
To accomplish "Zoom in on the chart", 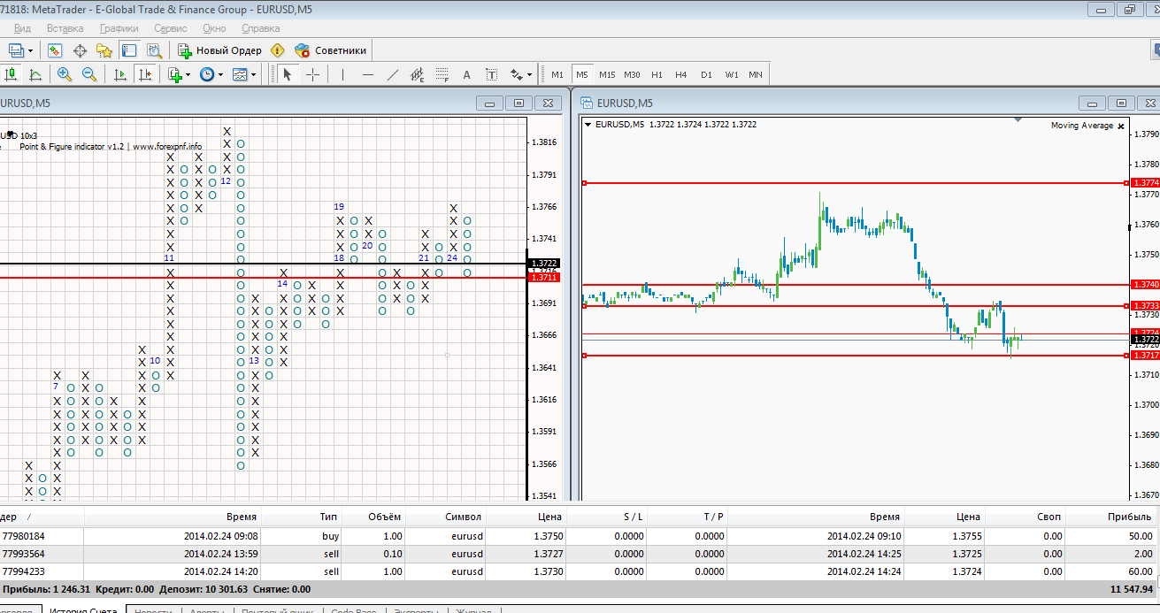I will click(65, 74).
